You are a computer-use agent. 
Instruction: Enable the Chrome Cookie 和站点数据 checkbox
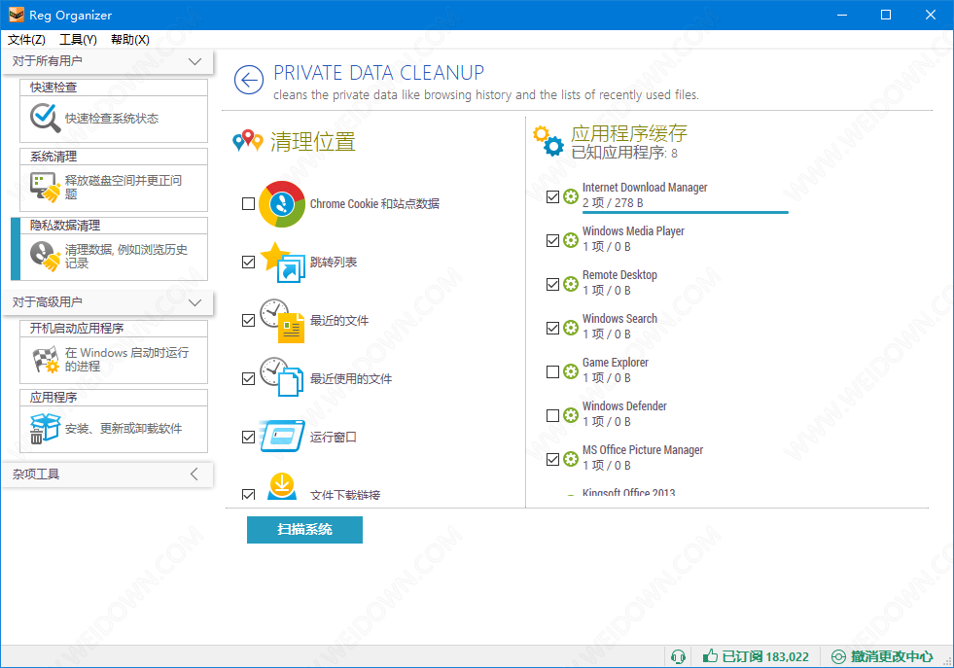(248, 204)
